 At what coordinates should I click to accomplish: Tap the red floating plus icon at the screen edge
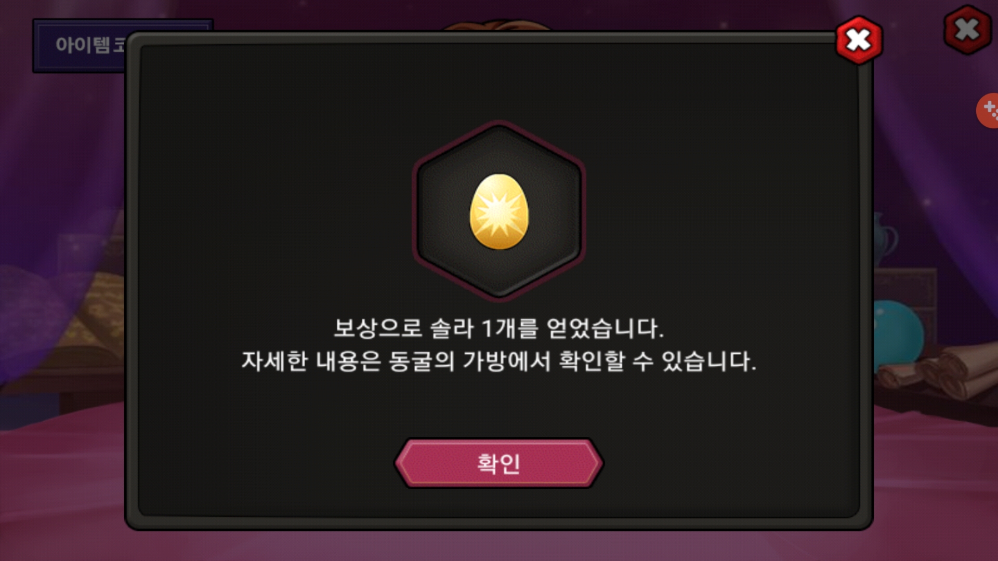click(x=988, y=111)
